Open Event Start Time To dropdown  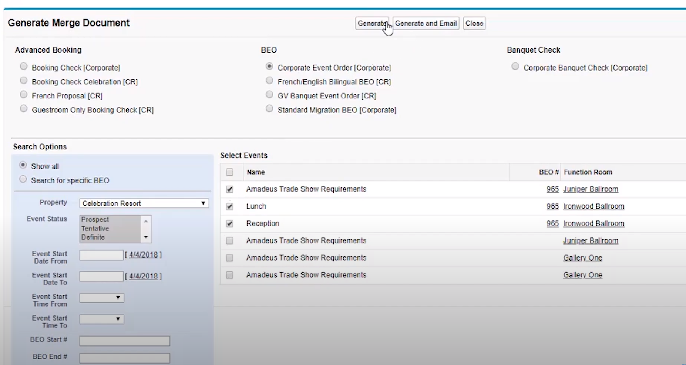[102, 319]
